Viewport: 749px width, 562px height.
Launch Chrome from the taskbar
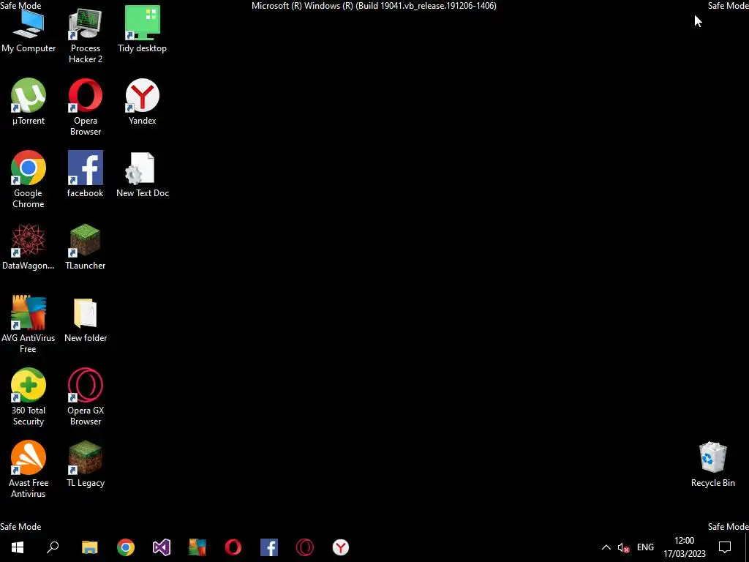tap(126, 547)
